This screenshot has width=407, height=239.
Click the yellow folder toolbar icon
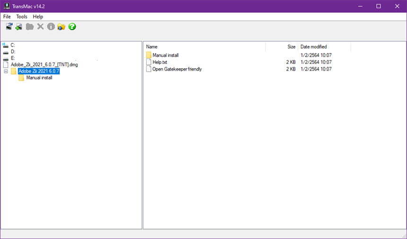click(x=61, y=27)
